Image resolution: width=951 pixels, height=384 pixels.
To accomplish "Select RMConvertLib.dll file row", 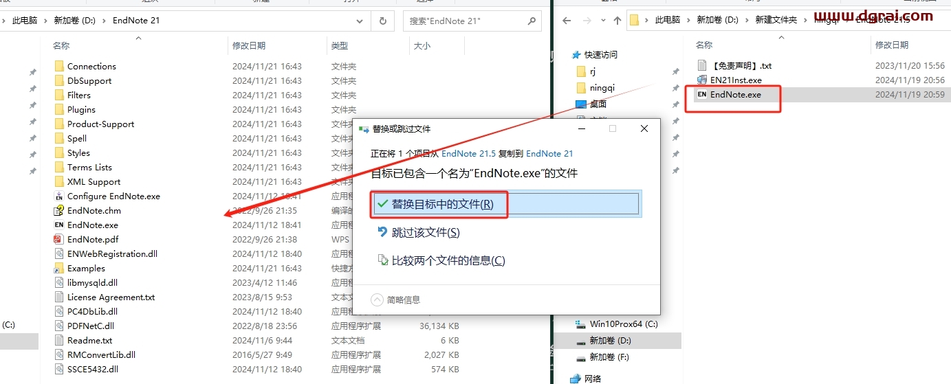I will point(258,355).
